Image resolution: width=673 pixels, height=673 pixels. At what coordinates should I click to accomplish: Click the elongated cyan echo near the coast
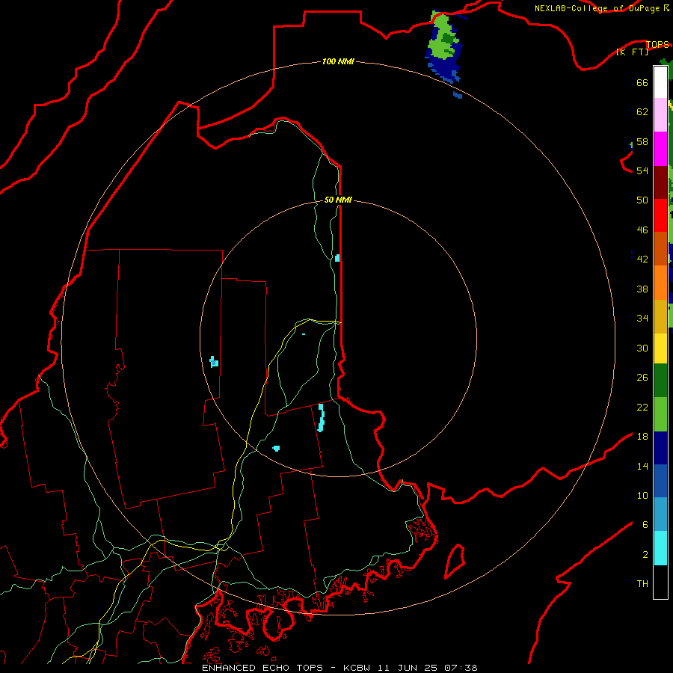321,417
